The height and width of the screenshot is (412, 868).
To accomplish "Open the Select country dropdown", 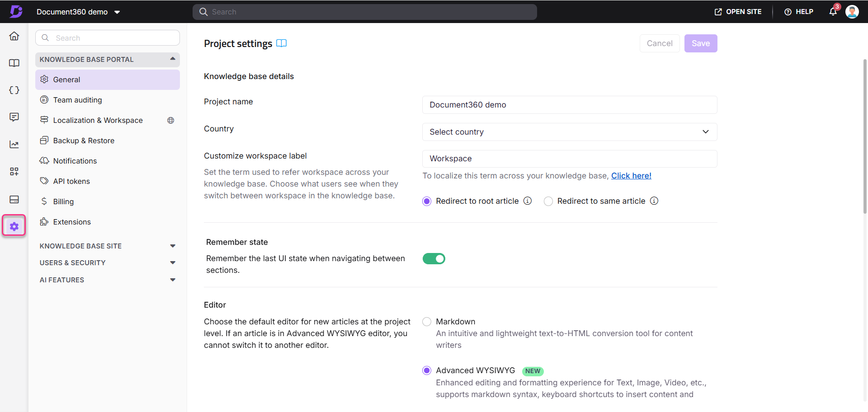I will 570,132.
